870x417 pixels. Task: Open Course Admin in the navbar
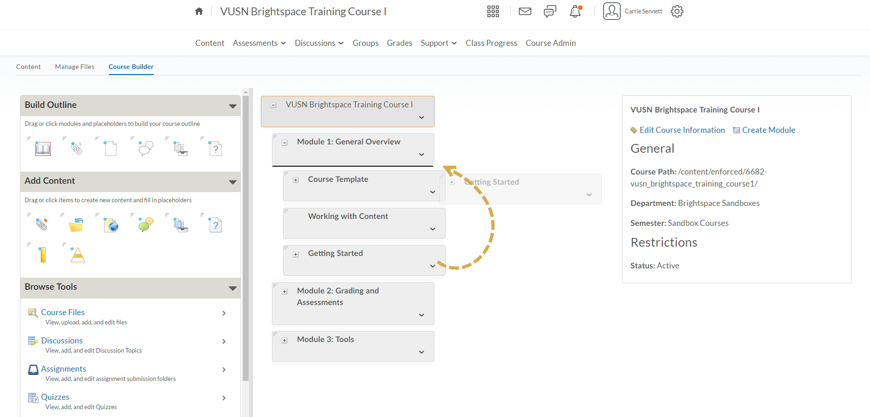pos(551,43)
